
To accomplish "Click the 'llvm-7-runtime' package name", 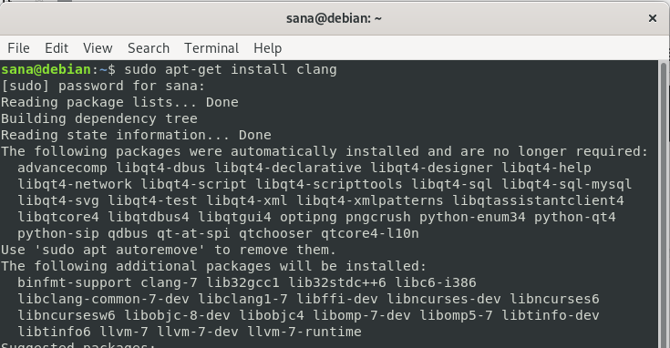I will point(304,332).
